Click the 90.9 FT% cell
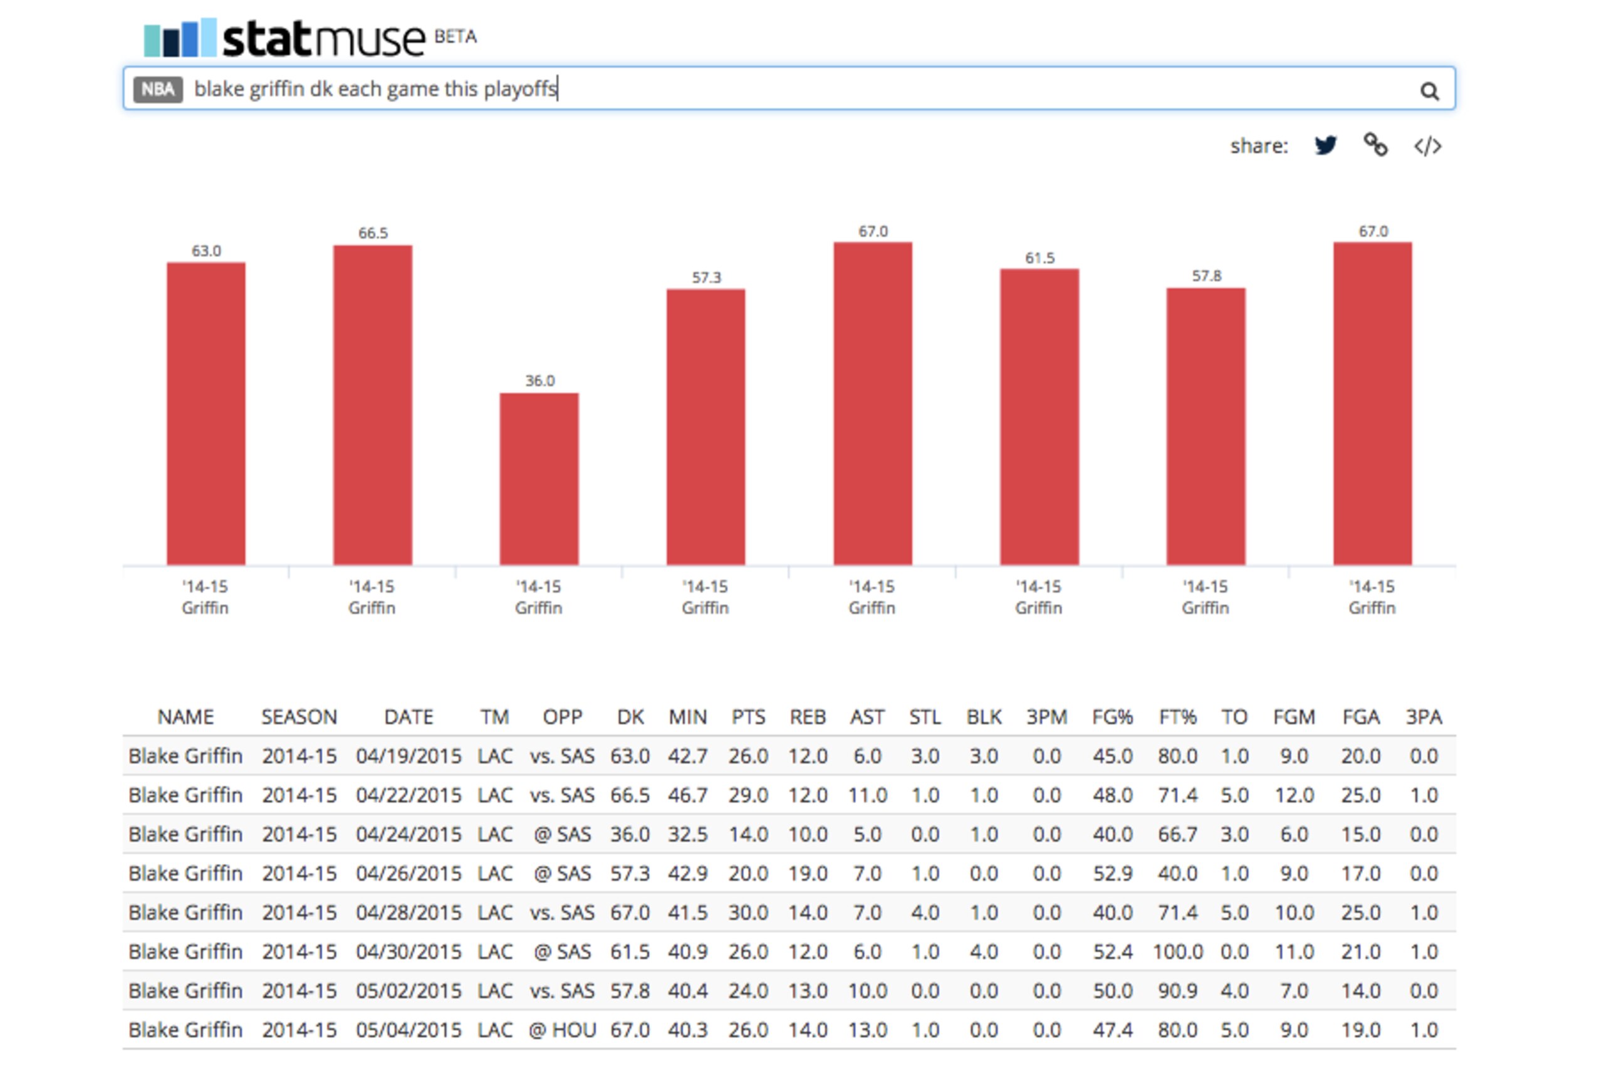The width and height of the screenshot is (1604, 1071). (x=1178, y=990)
